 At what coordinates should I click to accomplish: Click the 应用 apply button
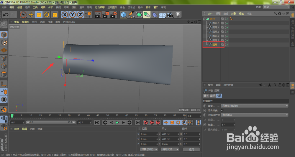click(x=191, y=149)
